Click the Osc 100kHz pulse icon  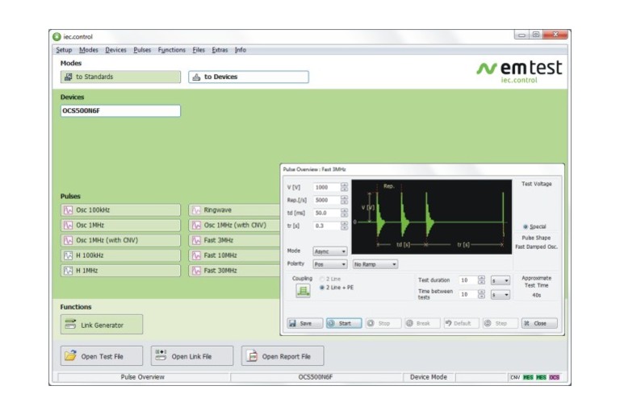tap(69, 210)
